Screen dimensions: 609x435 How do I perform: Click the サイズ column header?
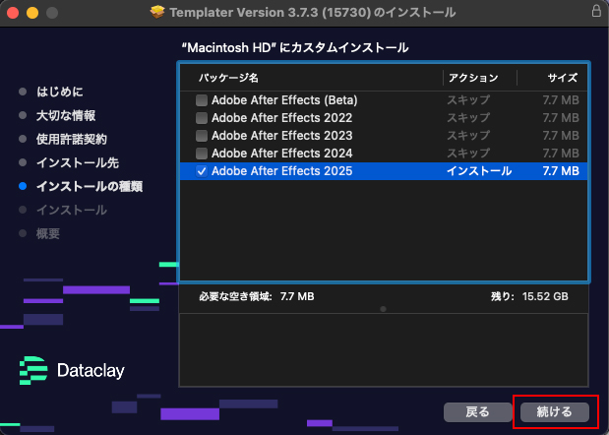tap(562, 77)
